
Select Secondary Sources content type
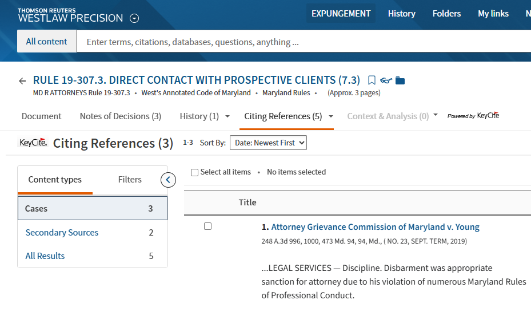pyautogui.click(x=62, y=233)
